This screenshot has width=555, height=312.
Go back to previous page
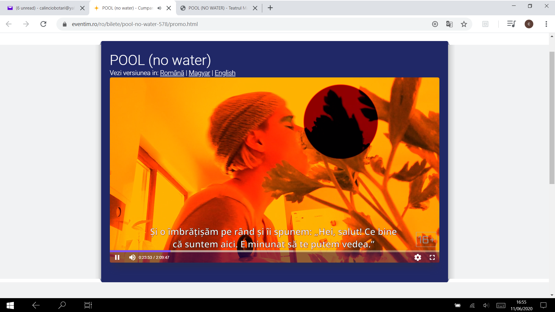click(9, 24)
